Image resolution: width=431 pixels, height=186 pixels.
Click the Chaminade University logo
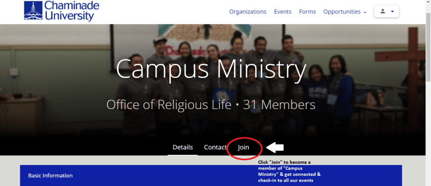click(x=61, y=11)
